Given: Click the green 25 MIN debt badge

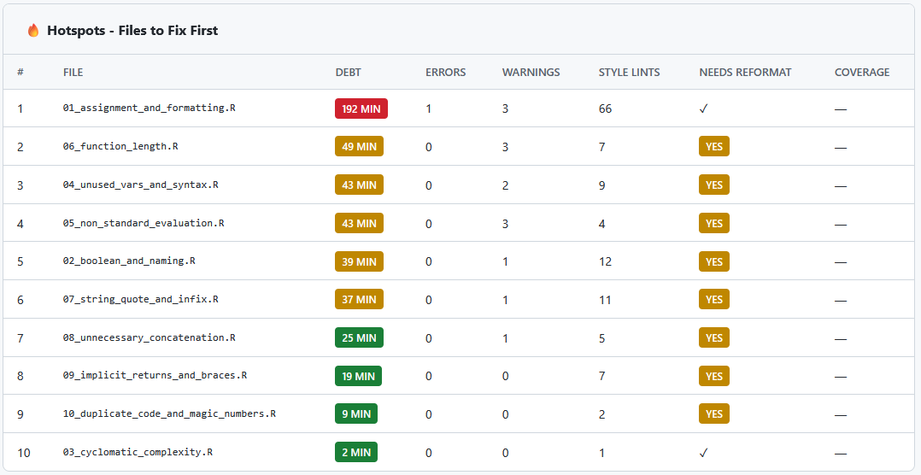Looking at the screenshot, I should [359, 337].
